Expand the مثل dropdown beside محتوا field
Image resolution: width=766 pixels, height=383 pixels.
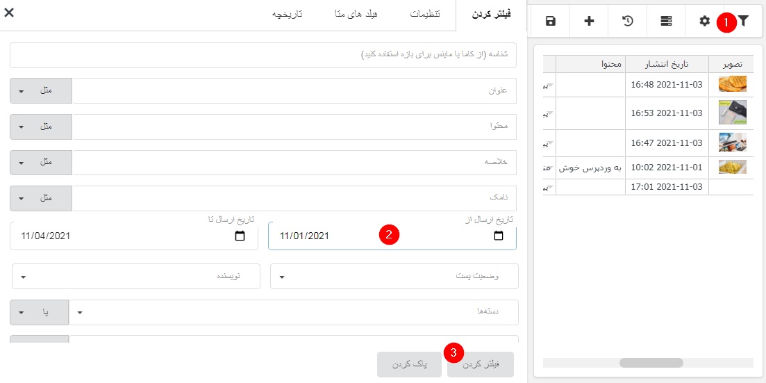(41, 127)
